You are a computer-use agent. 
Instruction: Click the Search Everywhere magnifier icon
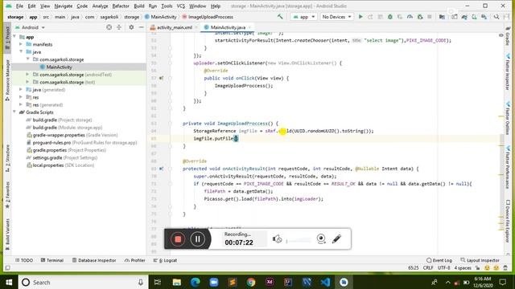pyautogui.click(x=496, y=17)
